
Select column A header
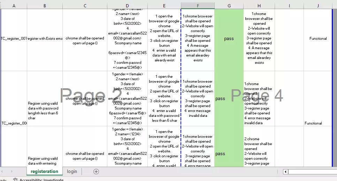[14, 6]
